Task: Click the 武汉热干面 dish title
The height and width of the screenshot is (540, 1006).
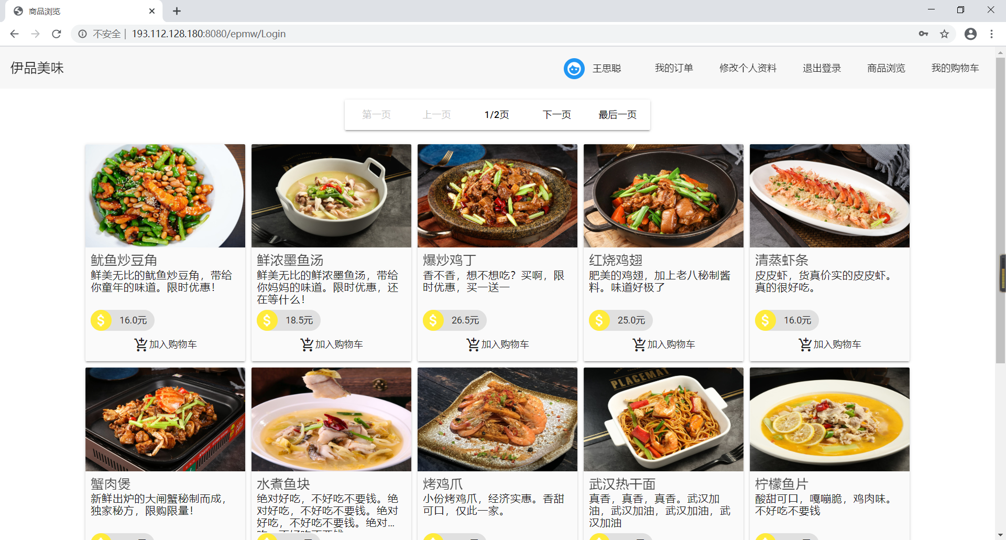Action: pos(622,484)
